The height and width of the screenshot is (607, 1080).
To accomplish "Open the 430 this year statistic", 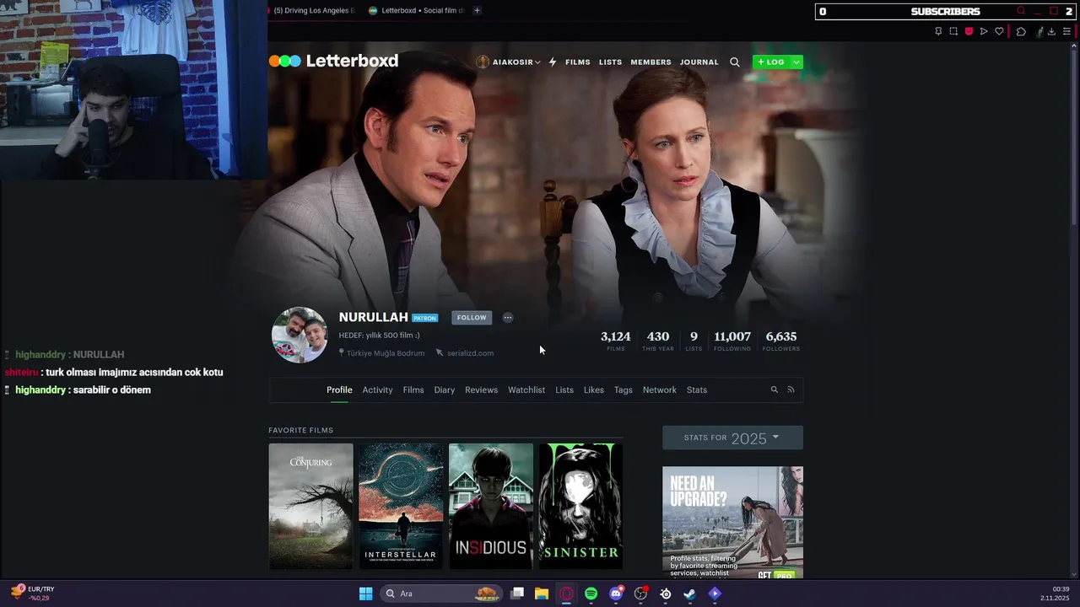I will pos(658,341).
